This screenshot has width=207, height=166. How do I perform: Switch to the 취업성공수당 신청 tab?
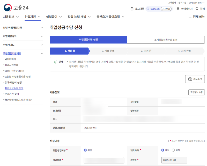pos(88,40)
